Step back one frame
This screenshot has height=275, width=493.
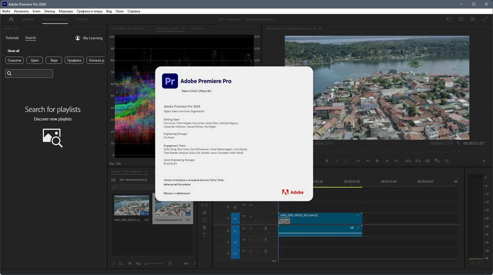coord(368,161)
